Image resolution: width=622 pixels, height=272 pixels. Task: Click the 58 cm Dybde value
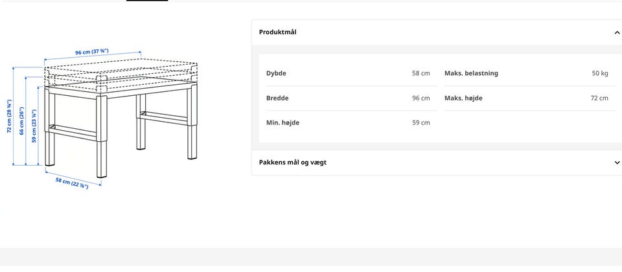(x=421, y=73)
